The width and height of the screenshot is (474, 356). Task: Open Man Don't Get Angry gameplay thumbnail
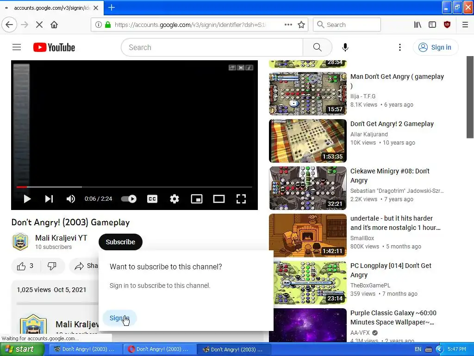[308, 94]
